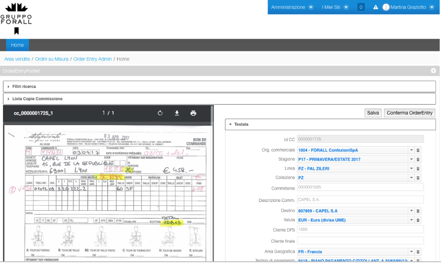The width and height of the screenshot is (441, 263).
Task: Click the Committente input field
Action: click(360, 187)
